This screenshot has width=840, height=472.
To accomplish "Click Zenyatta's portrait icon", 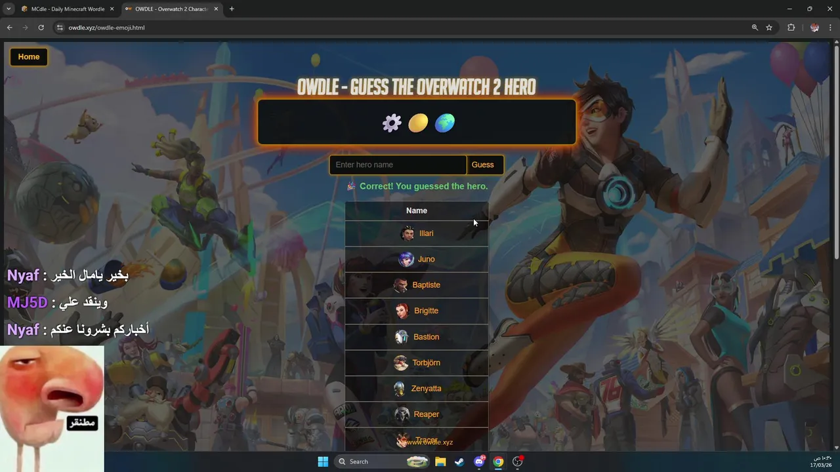I will pos(400,389).
